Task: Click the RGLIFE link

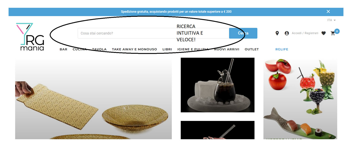Action: pos(282,49)
